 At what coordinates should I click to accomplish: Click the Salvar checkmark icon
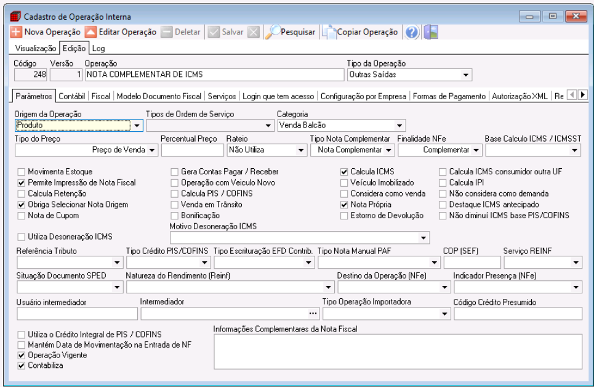click(x=214, y=32)
